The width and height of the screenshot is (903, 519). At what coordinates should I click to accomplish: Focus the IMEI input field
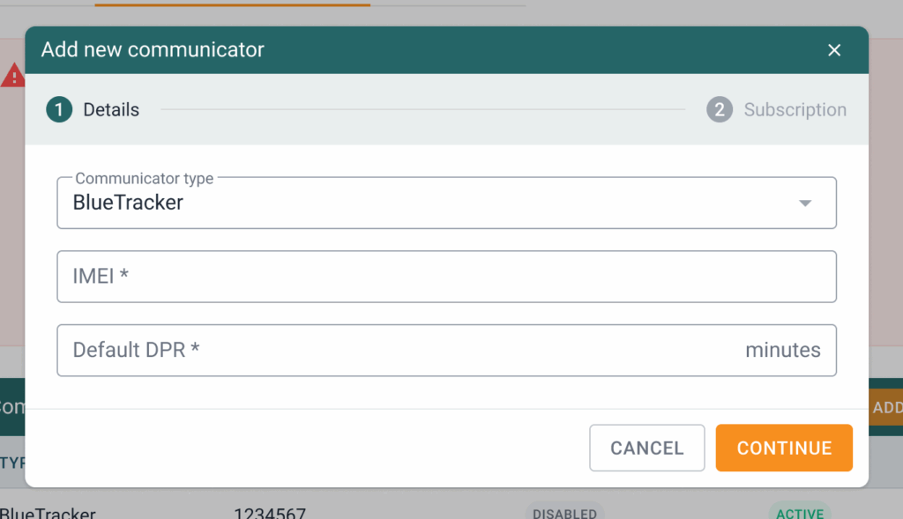click(446, 277)
